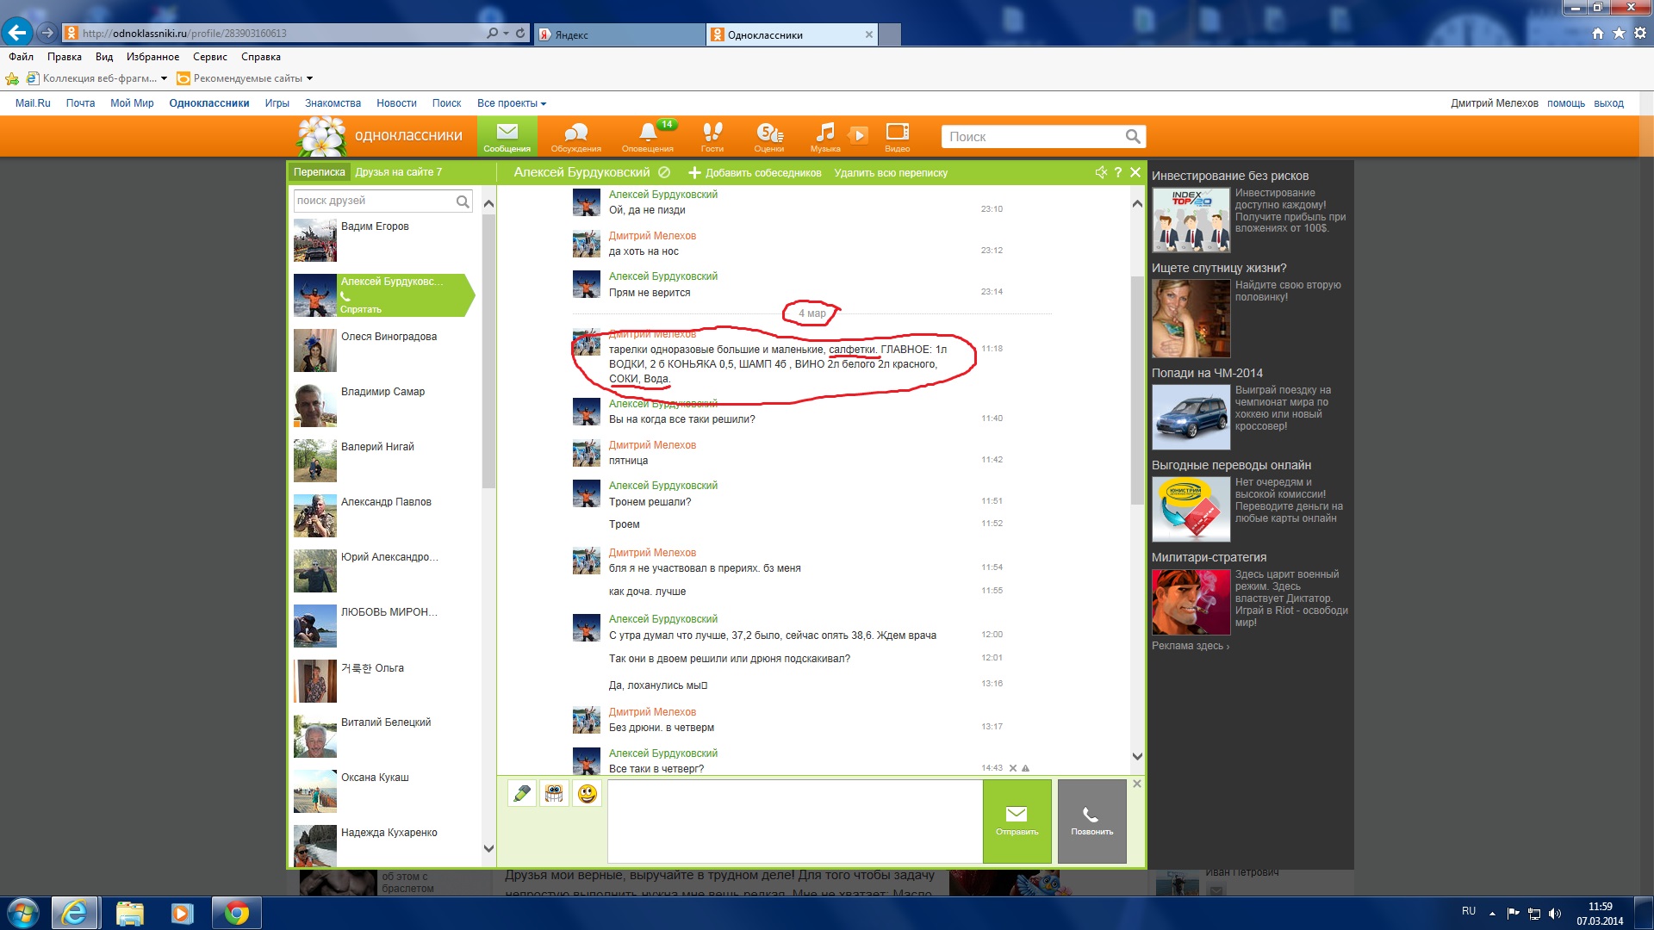Open the Оповещения notifications bell

tap(648, 136)
